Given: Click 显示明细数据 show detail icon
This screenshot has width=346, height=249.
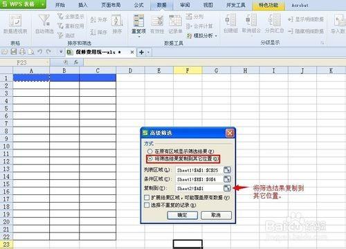Looking at the screenshot, I should [291, 19].
